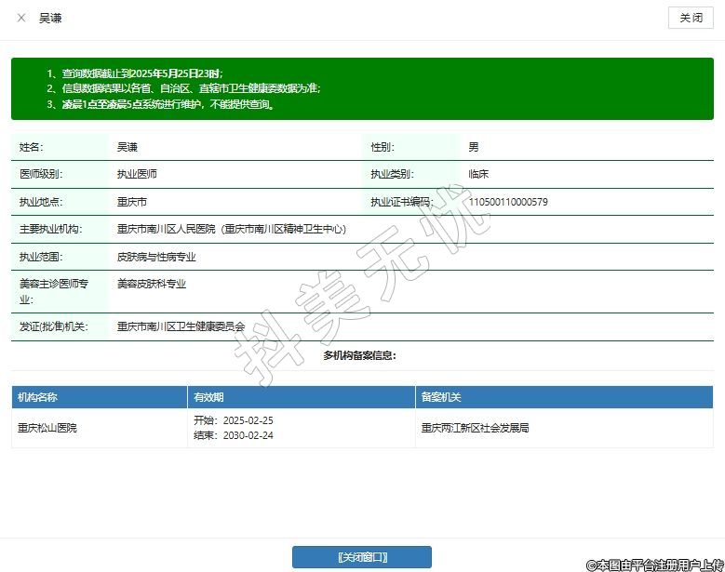This screenshot has height=572, width=725.
Task: Click the blue [关闭窗口] button
Action: pyautogui.click(x=362, y=557)
